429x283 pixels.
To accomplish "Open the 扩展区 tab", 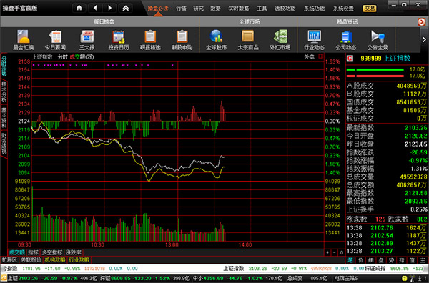I will pos(9,259).
